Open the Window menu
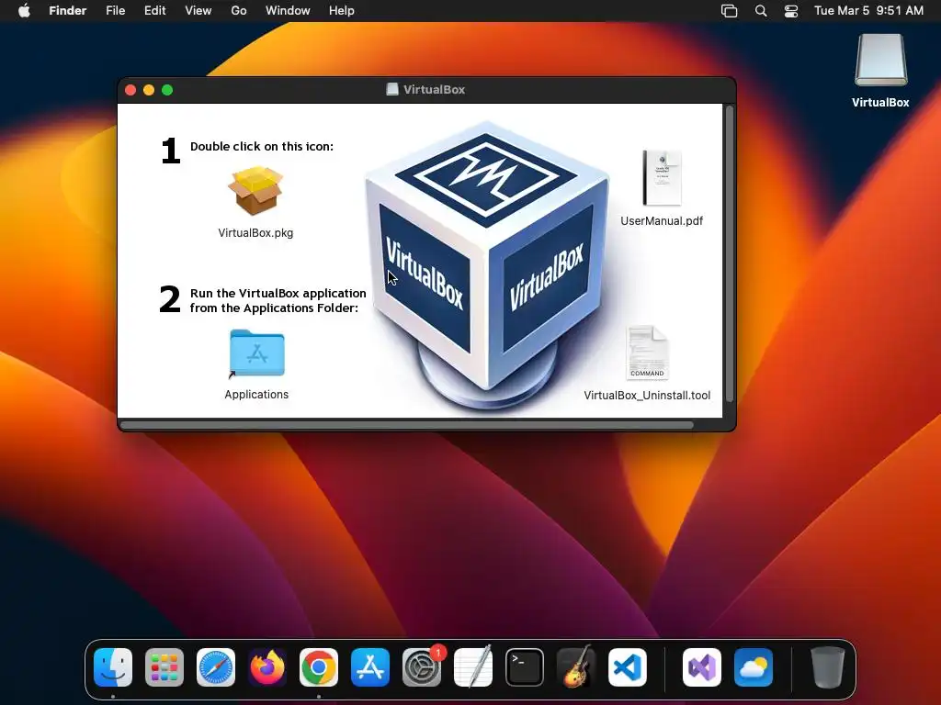The height and width of the screenshot is (705, 941). point(288,11)
